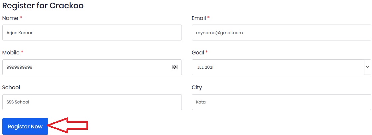Click the Goal field label
Image resolution: width=372 pixels, height=135 pixels.
point(198,53)
